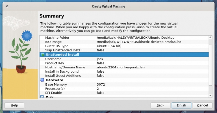Click the Username row label

coord(53,59)
